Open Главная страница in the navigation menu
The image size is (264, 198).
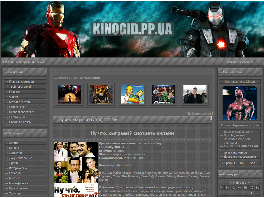click(x=25, y=82)
